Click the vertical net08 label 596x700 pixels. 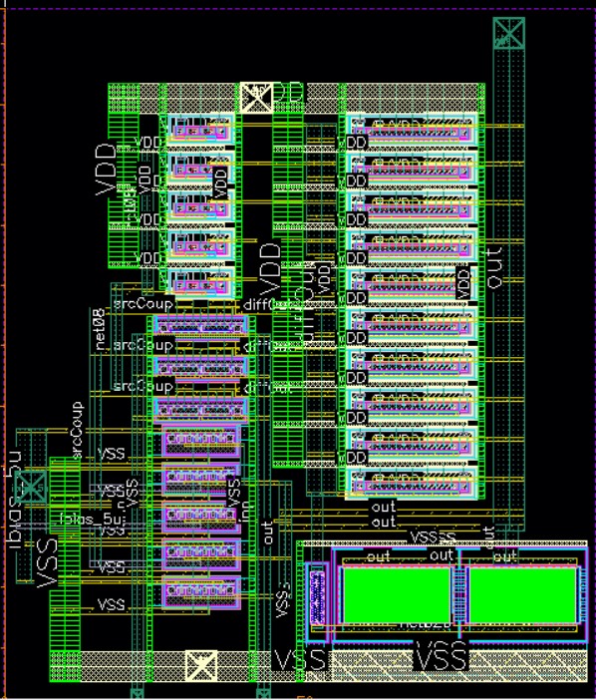point(100,329)
